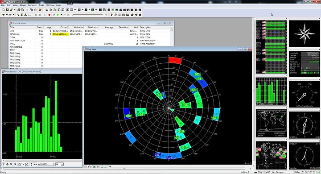321x174 pixels.
Task: Open the Receiver menu
Action: point(32,5)
